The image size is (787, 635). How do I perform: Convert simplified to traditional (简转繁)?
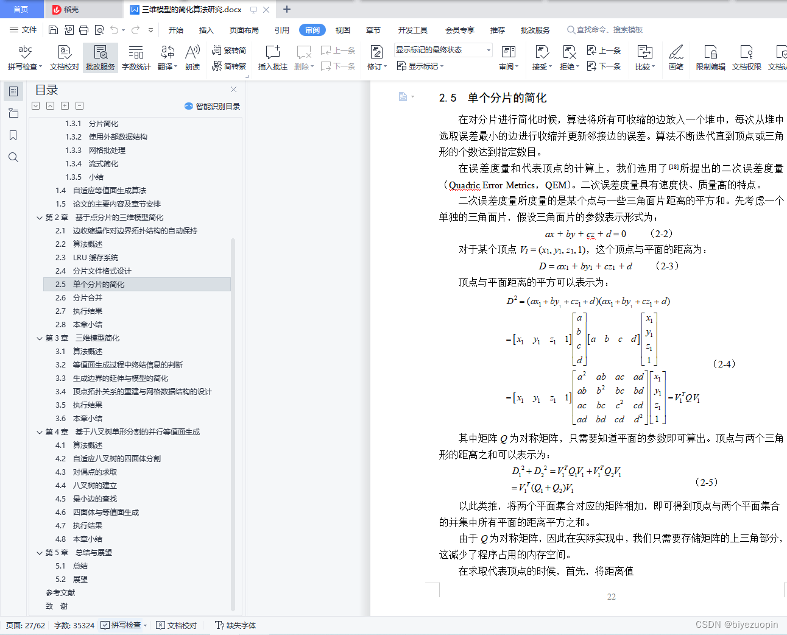click(229, 66)
